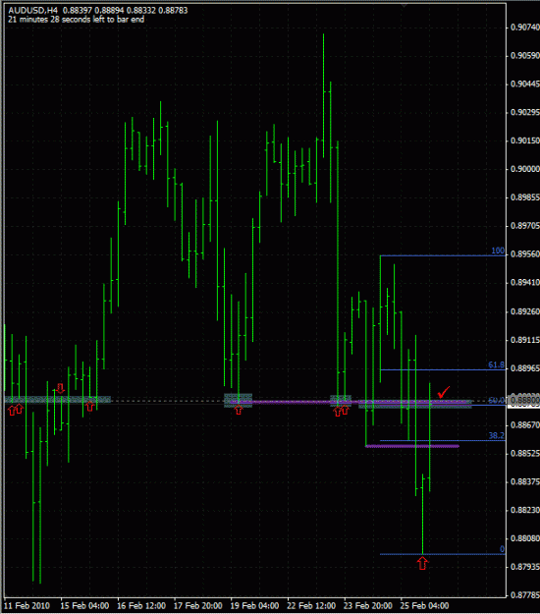Click the 0.88670 price axis label
Image resolution: width=540 pixels, height=614 pixels.
[x=525, y=424]
